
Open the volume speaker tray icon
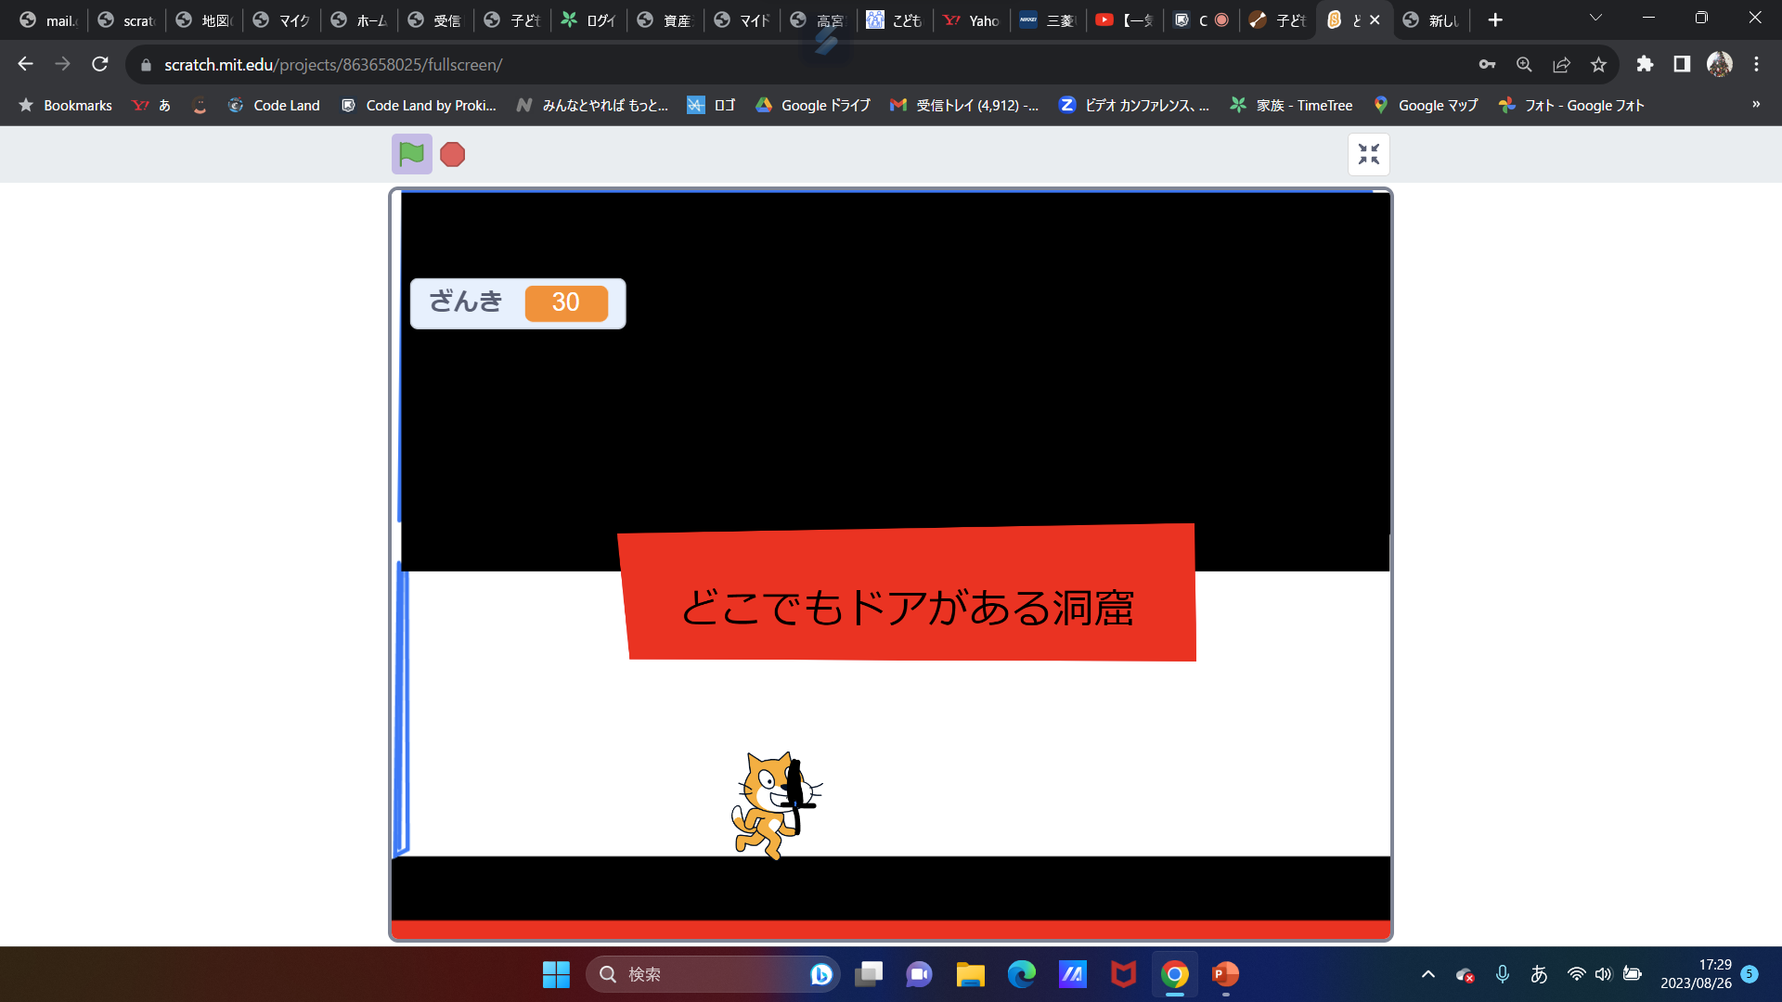[1603, 974]
